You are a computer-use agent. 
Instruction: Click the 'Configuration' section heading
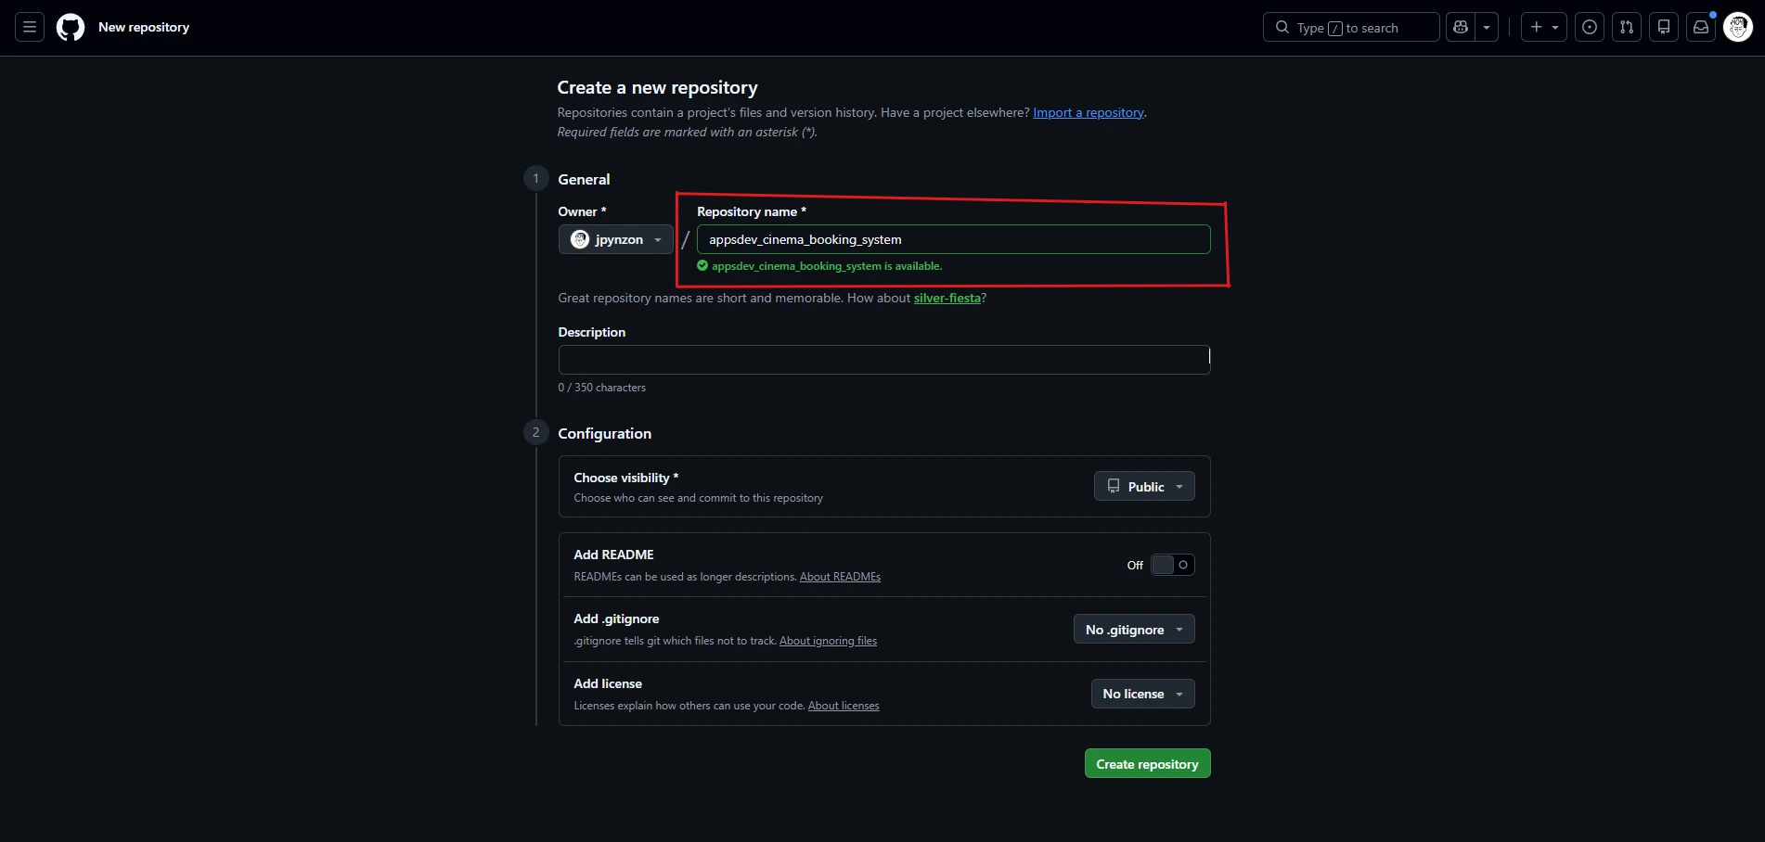605,433
